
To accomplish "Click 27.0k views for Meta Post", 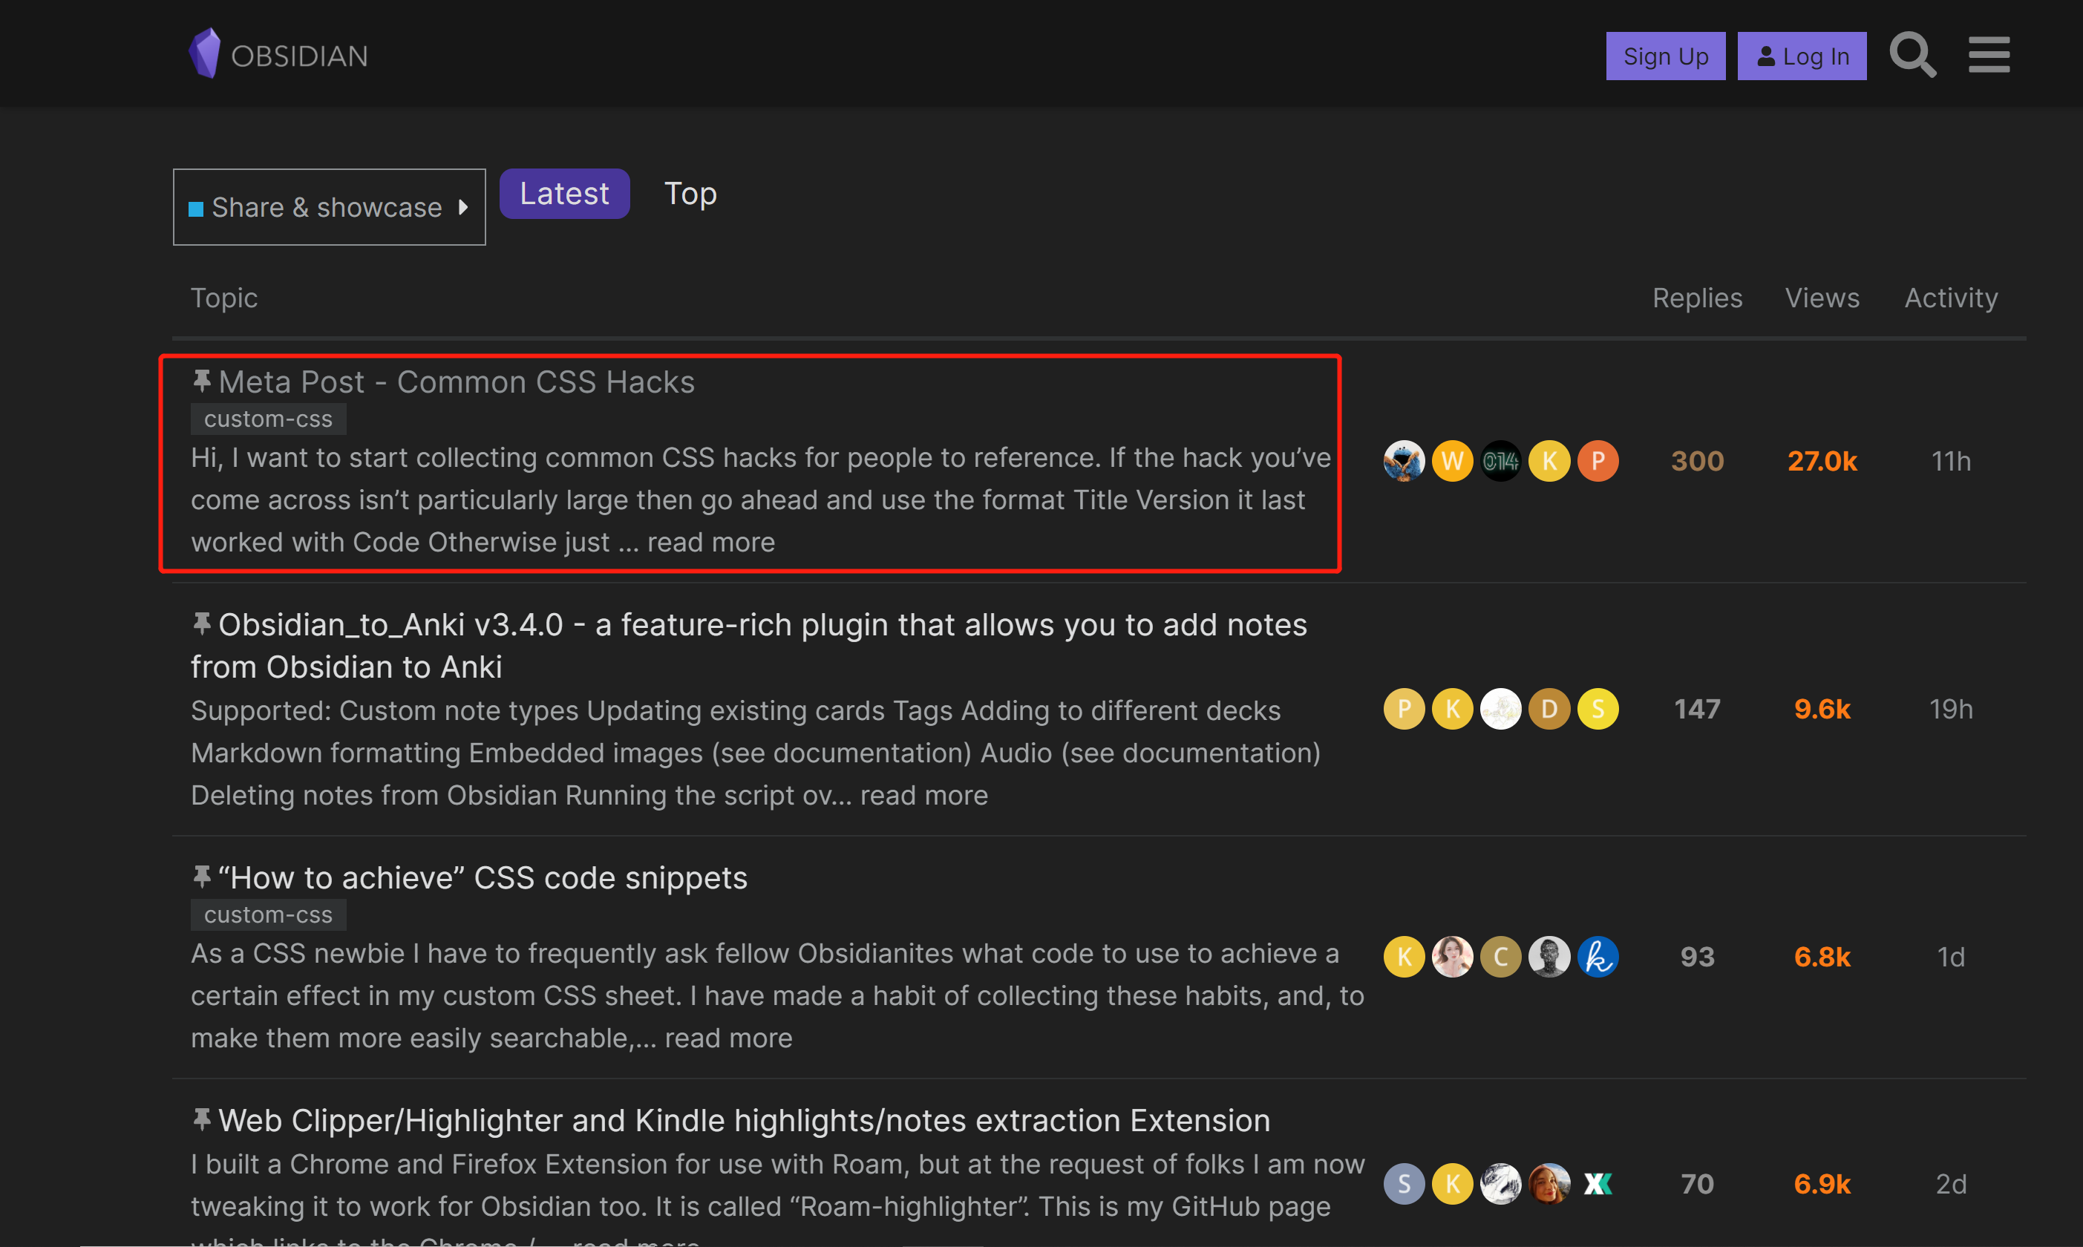I will point(1822,460).
